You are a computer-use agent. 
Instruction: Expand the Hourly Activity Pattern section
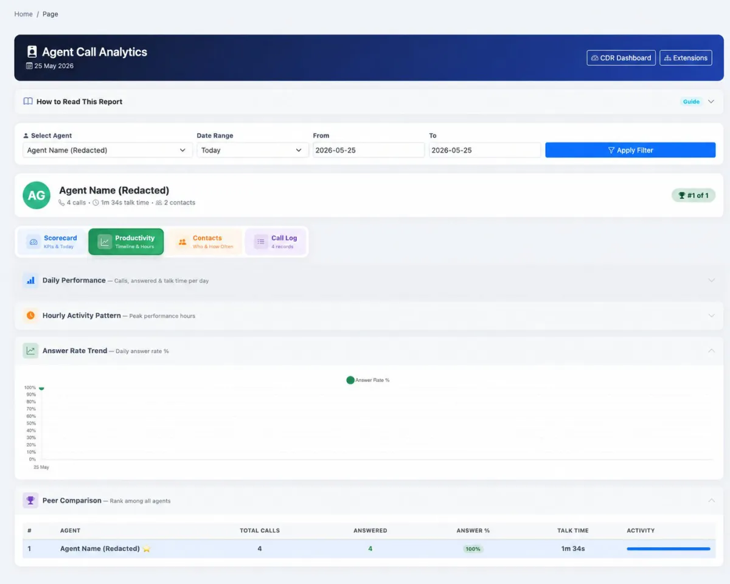click(712, 316)
